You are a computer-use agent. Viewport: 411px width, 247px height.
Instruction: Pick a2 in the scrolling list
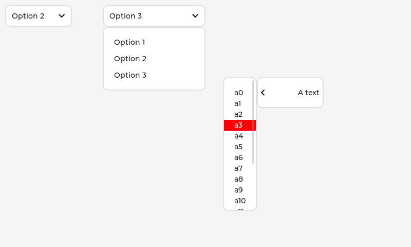tap(238, 114)
